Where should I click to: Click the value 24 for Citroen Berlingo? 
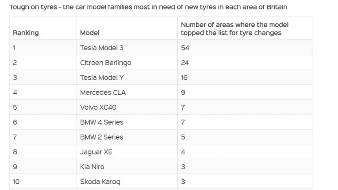(x=185, y=63)
